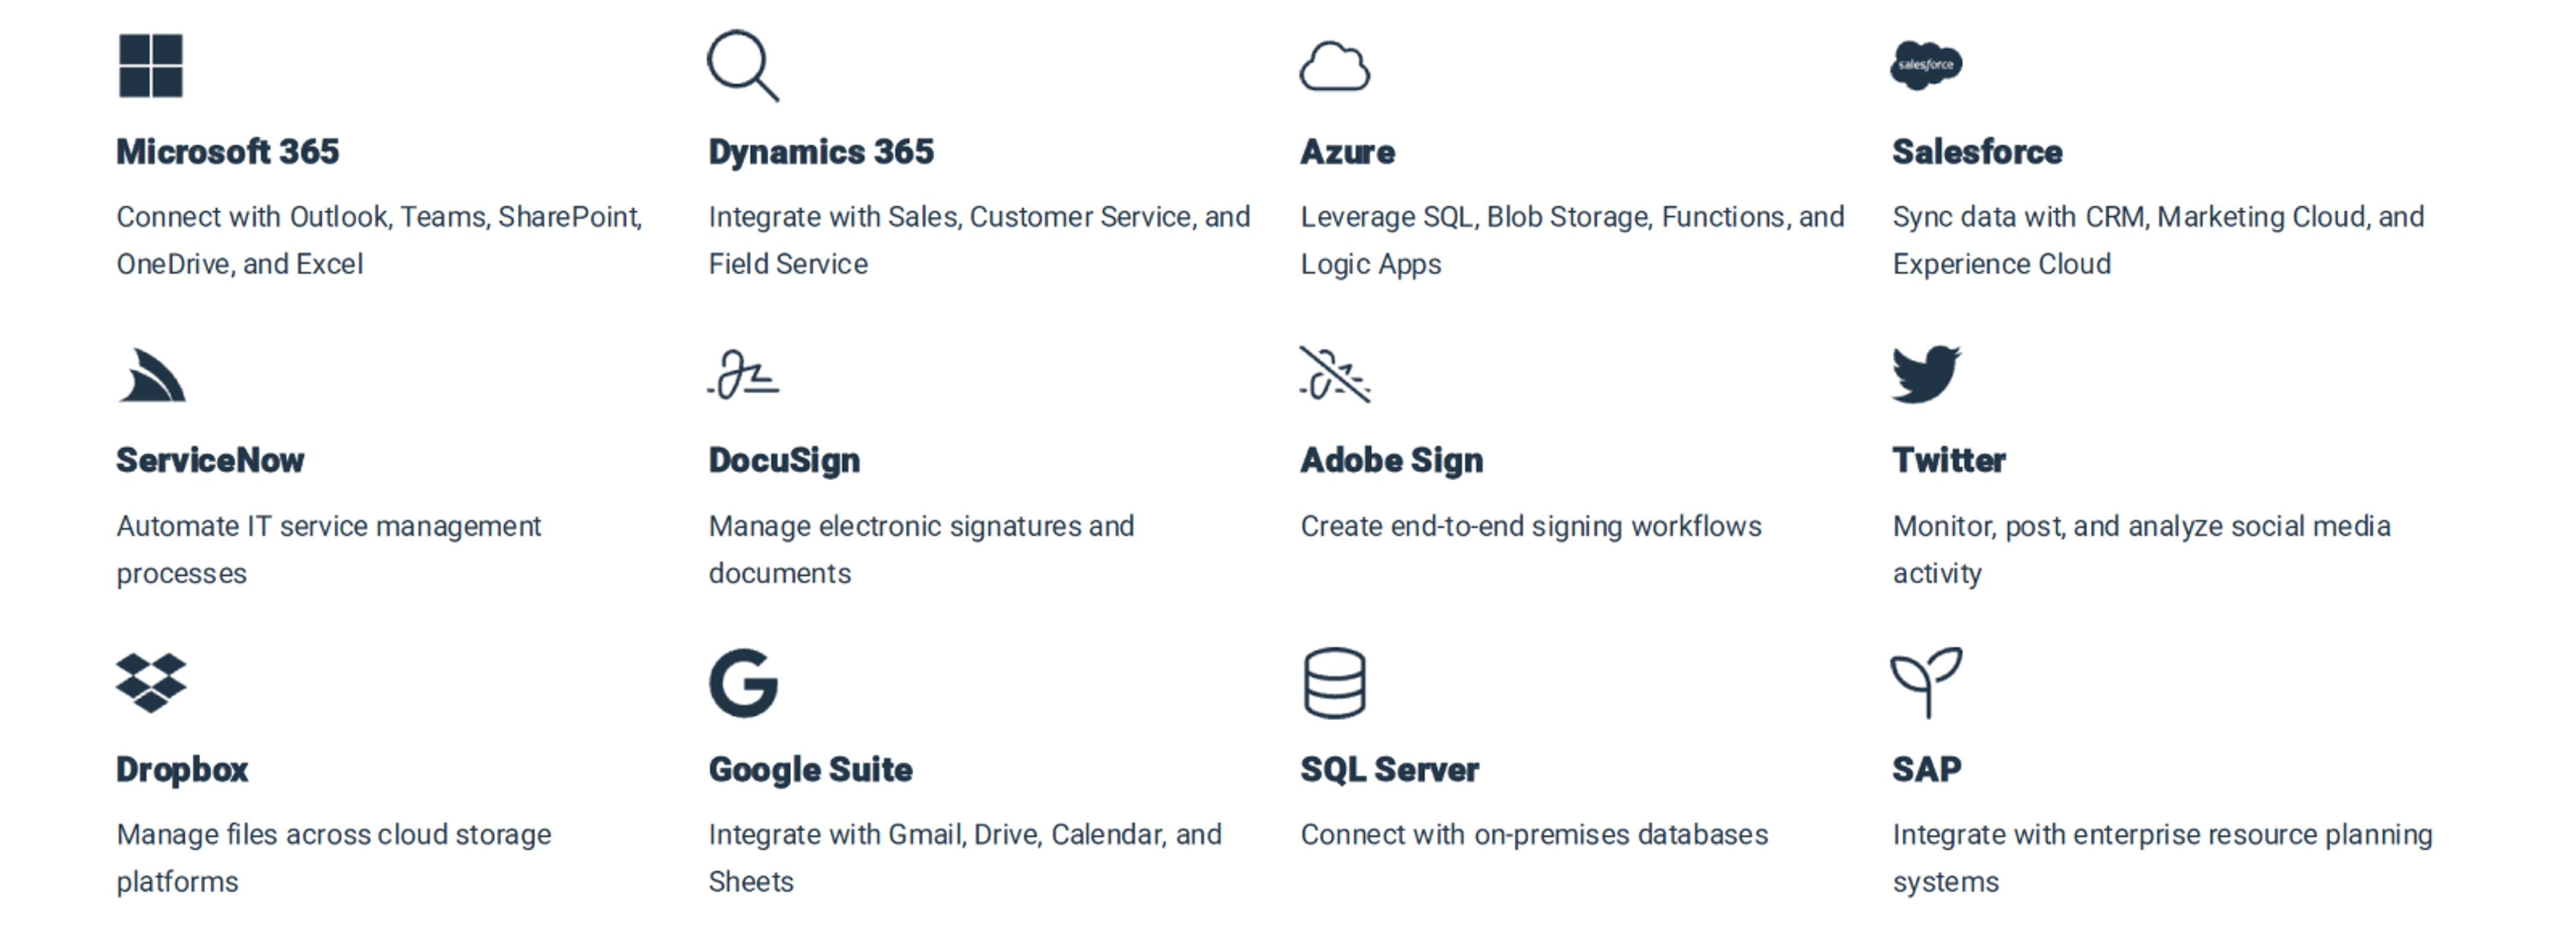Open the Salesforce cloud logo icon
The image size is (2576, 932).
pyautogui.click(x=1926, y=65)
